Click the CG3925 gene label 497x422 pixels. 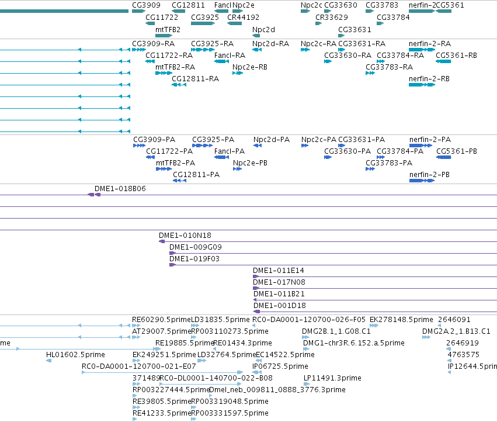(205, 17)
